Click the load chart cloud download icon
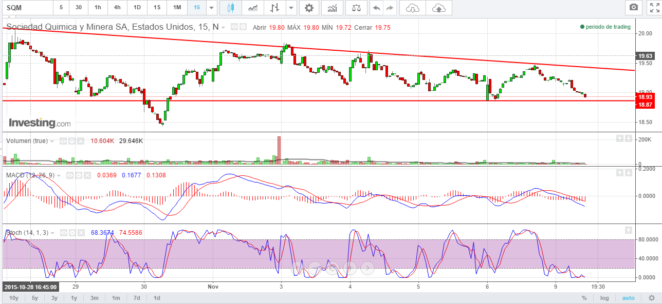662x304 pixels. tap(412, 8)
